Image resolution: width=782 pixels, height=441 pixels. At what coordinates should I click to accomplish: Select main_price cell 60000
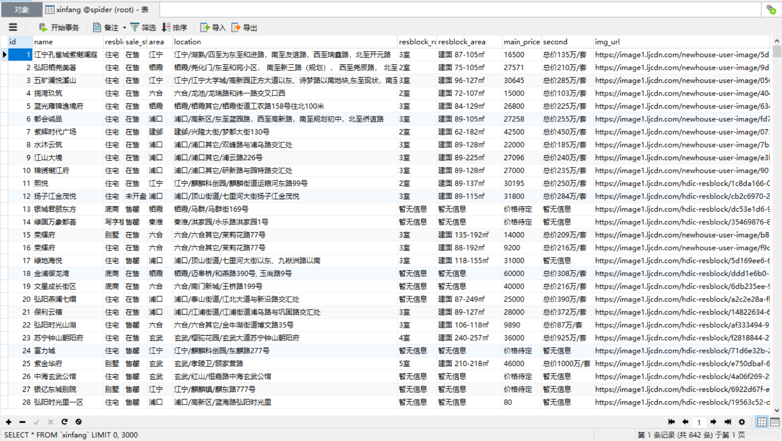(x=522, y=273)
